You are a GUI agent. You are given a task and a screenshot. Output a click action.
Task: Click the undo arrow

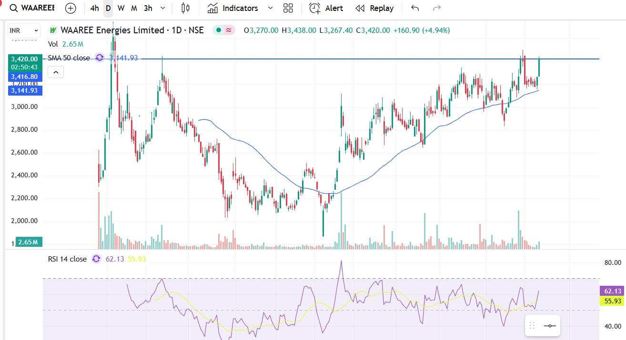(x=415, y=8)
